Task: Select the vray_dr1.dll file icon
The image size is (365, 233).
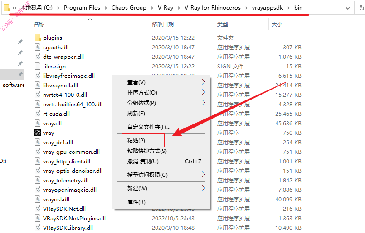Action: 38,142
